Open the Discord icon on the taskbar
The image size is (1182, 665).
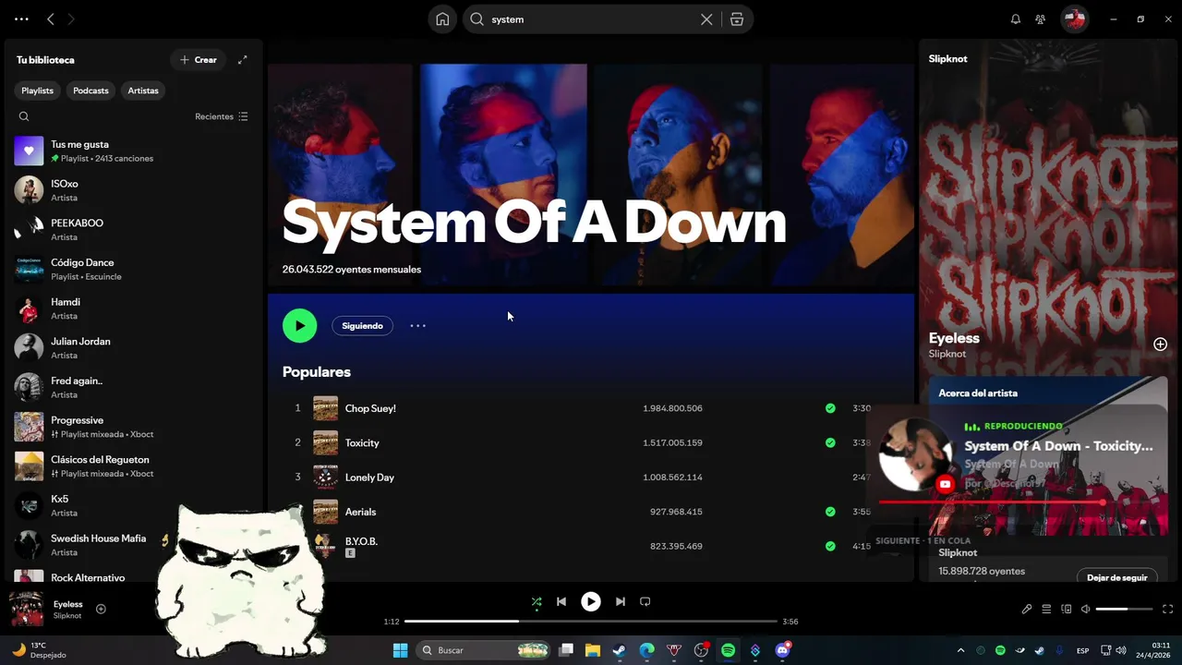pyautogui.click(x=782, y=650)
